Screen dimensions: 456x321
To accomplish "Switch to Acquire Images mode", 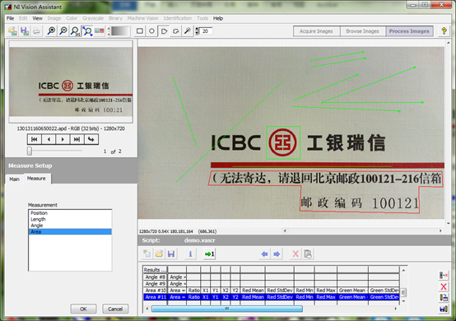I will point(316,31).
